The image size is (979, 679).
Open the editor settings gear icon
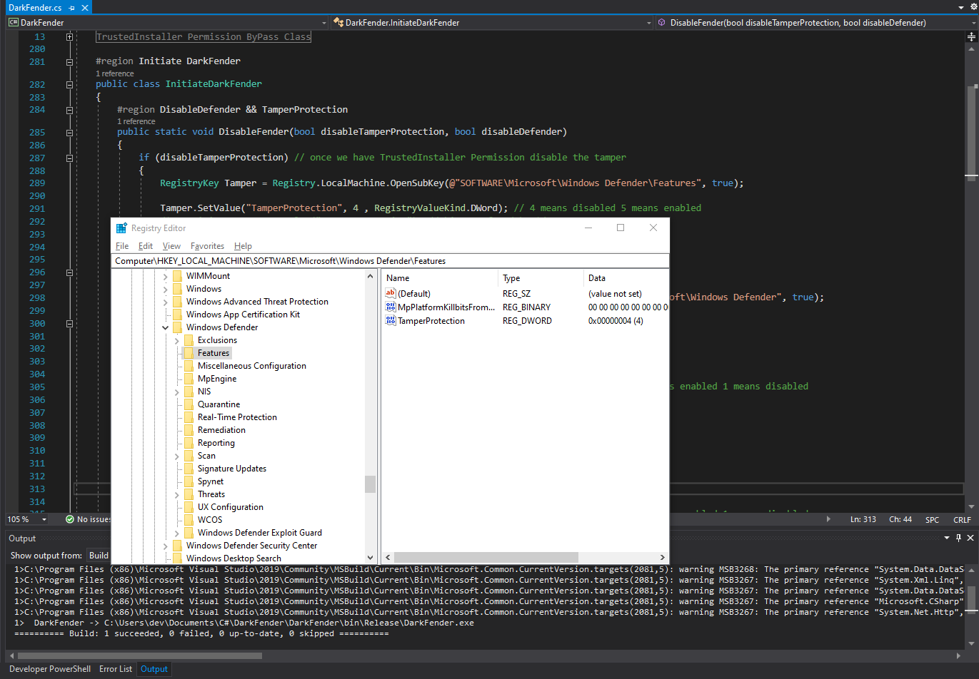pos(973,7)
